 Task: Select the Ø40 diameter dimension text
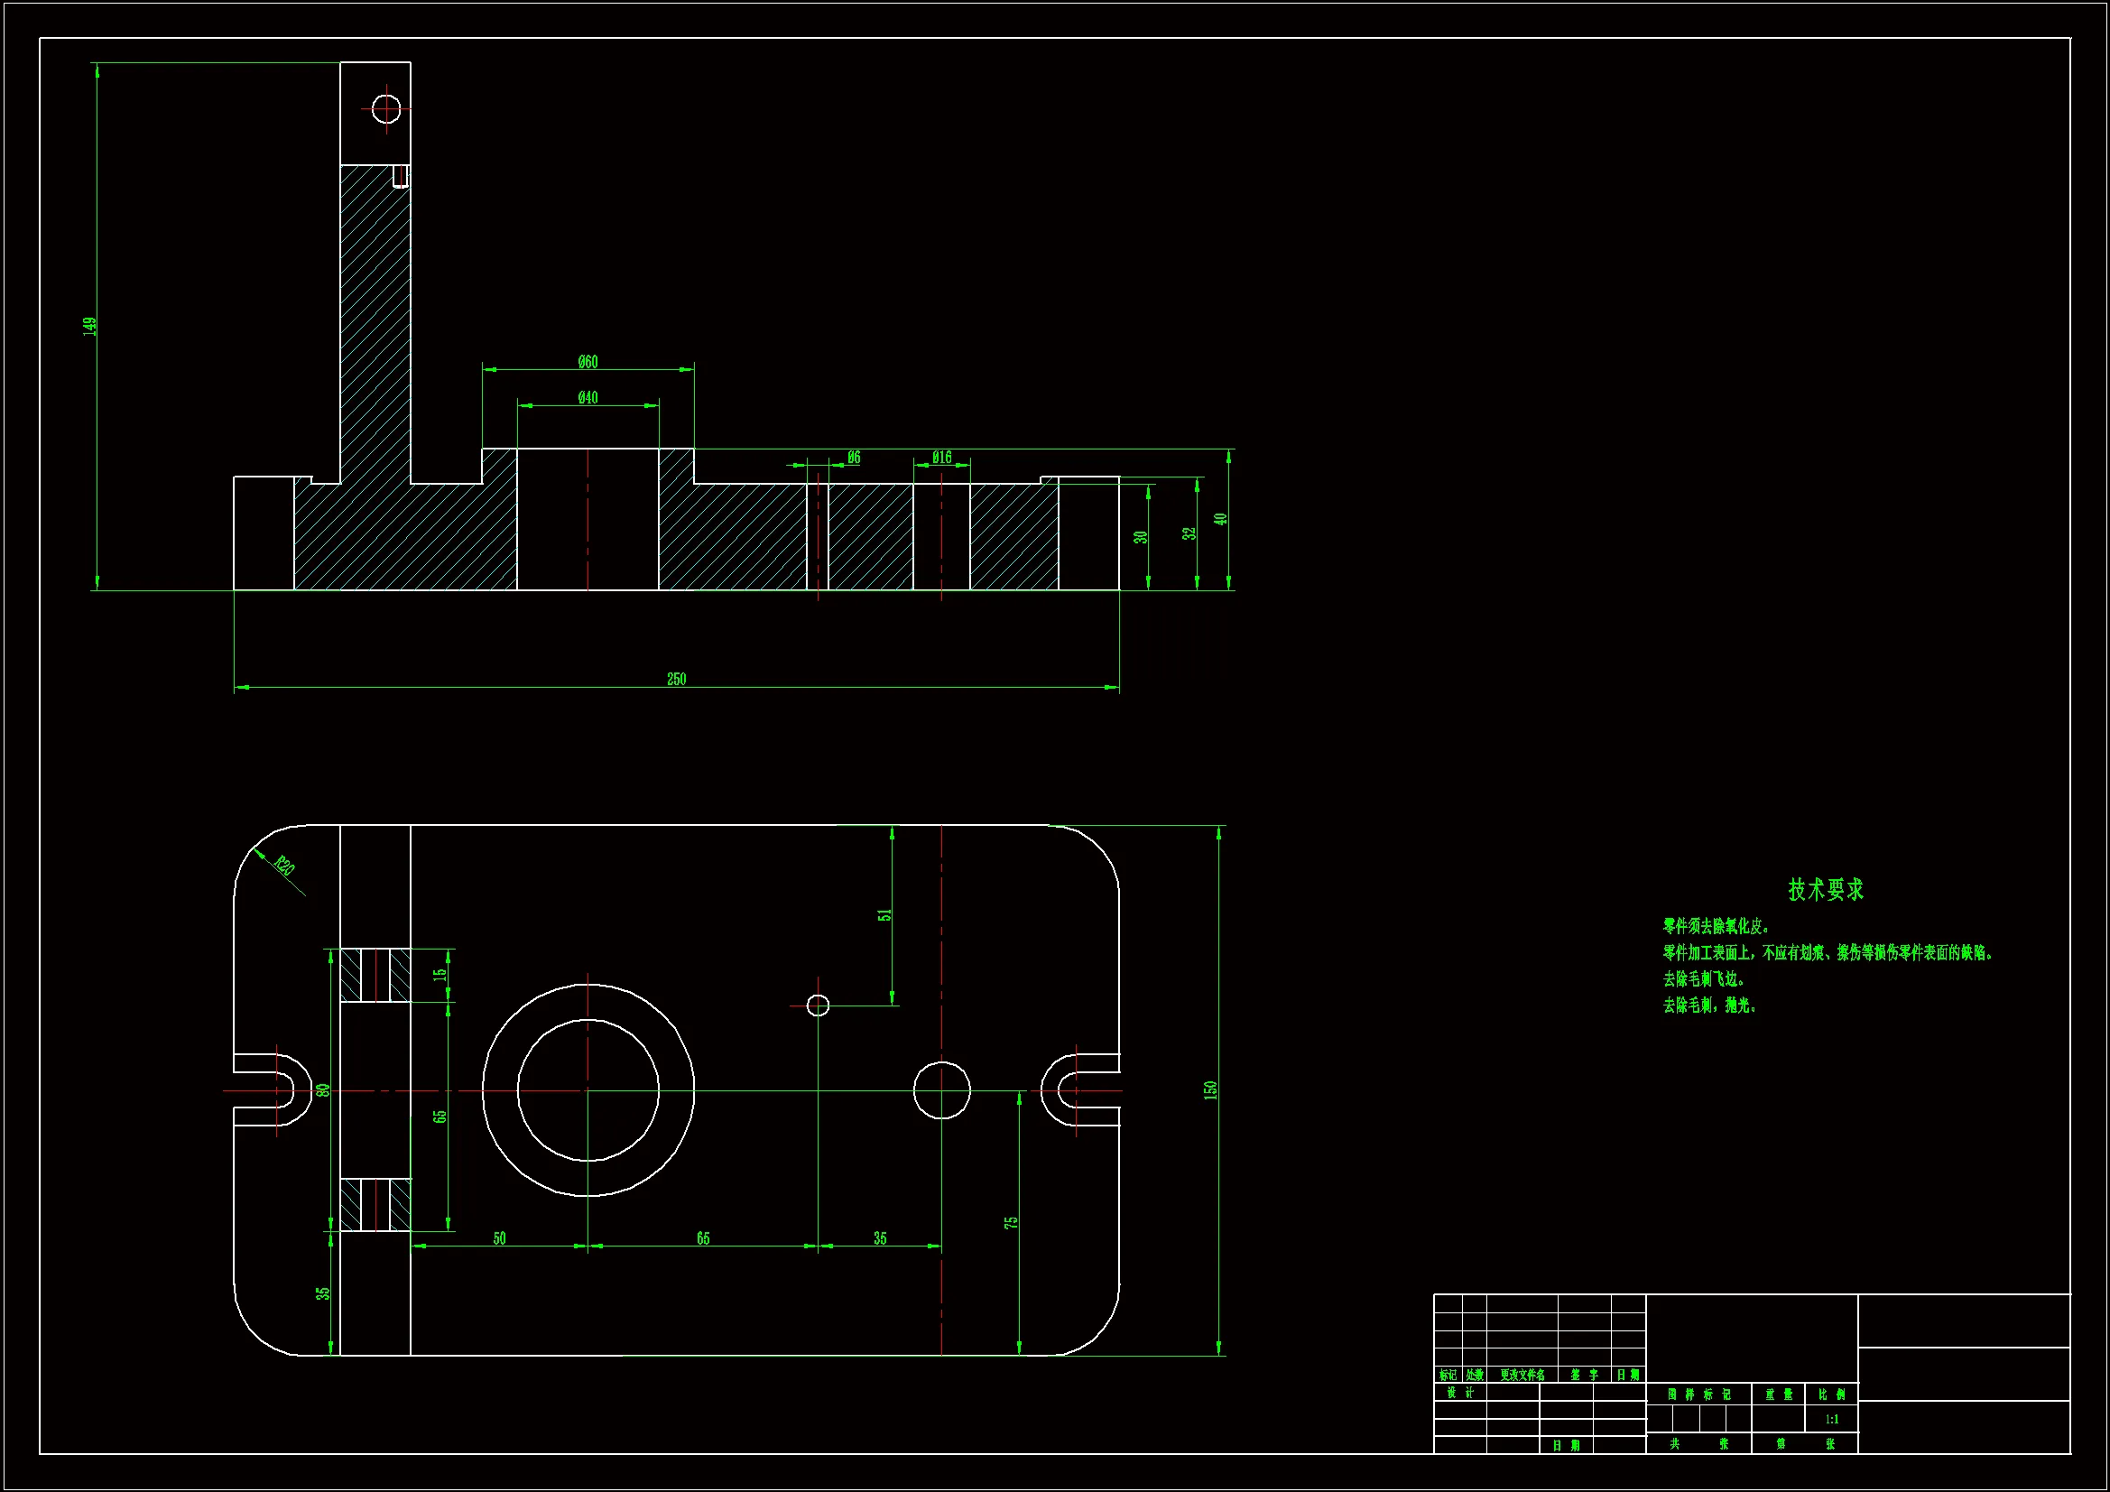[x=588, y=398]
